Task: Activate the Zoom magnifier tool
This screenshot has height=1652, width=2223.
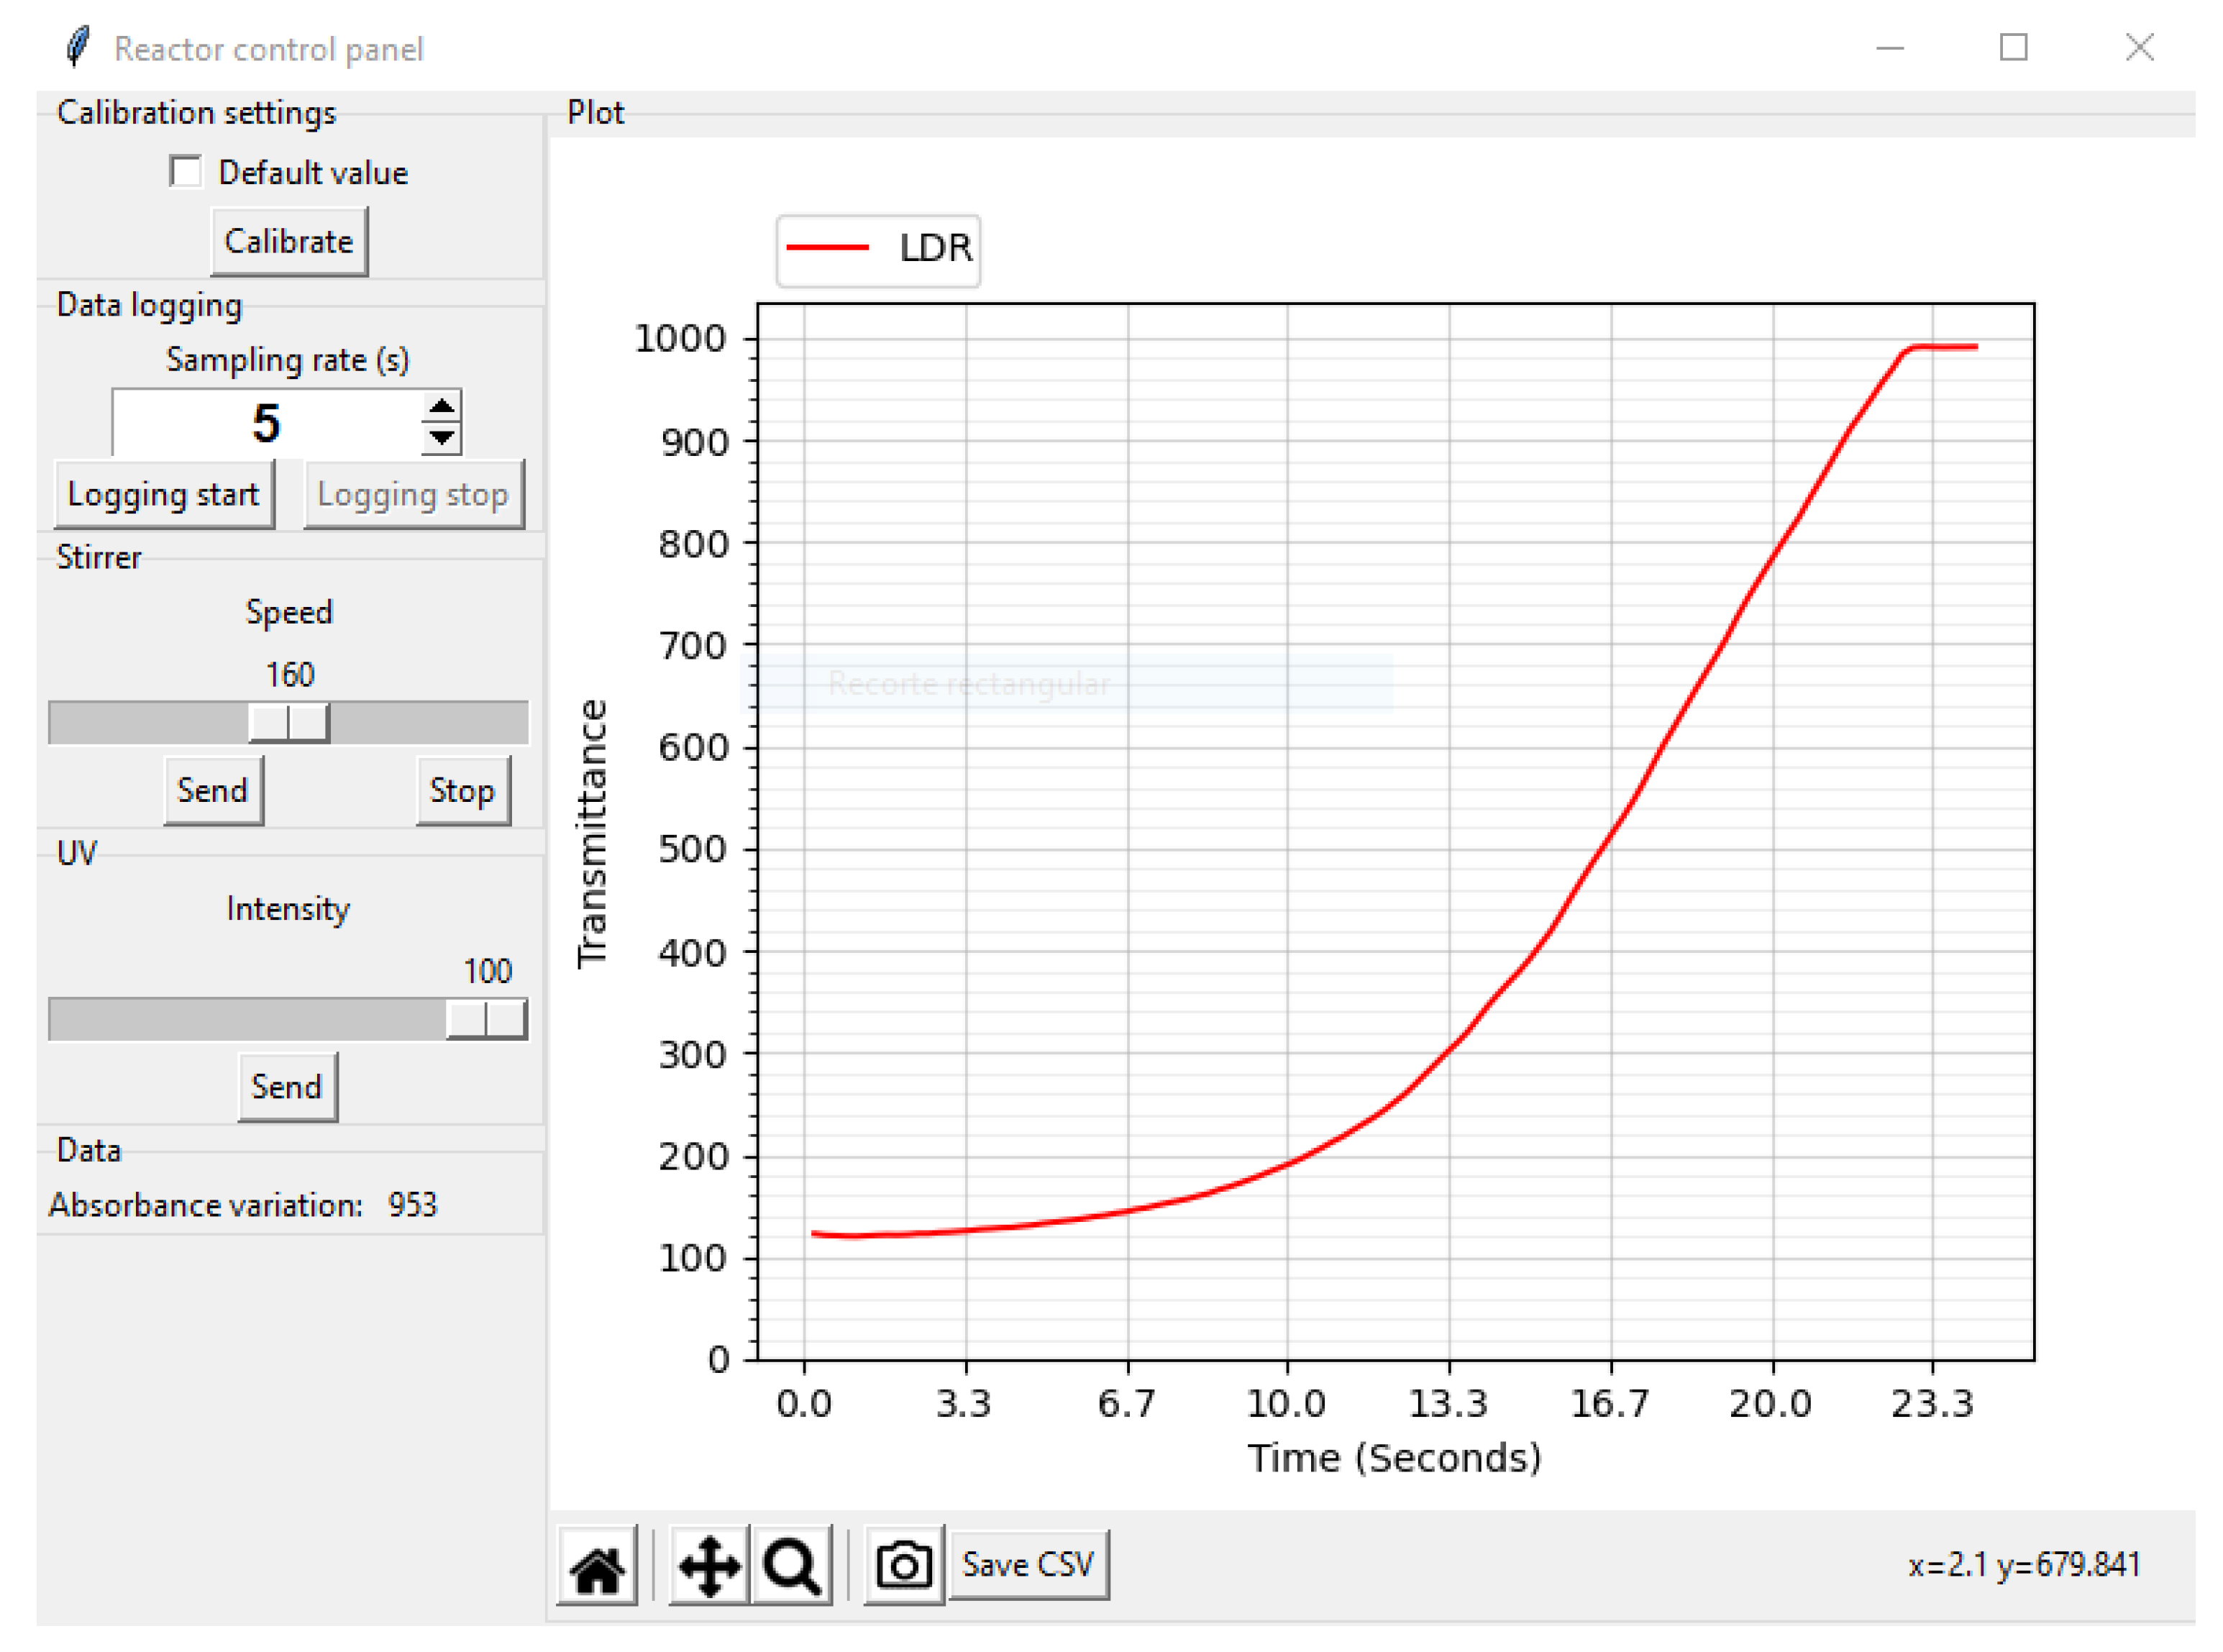Action: click(x=791, y=1565)
